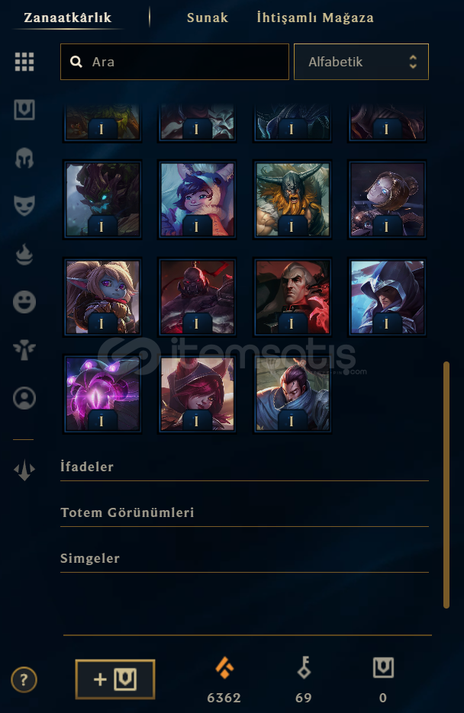Expand the Simgeler section
The height and width of the screenshot is (713, 464).
click(x=244, y=558)
